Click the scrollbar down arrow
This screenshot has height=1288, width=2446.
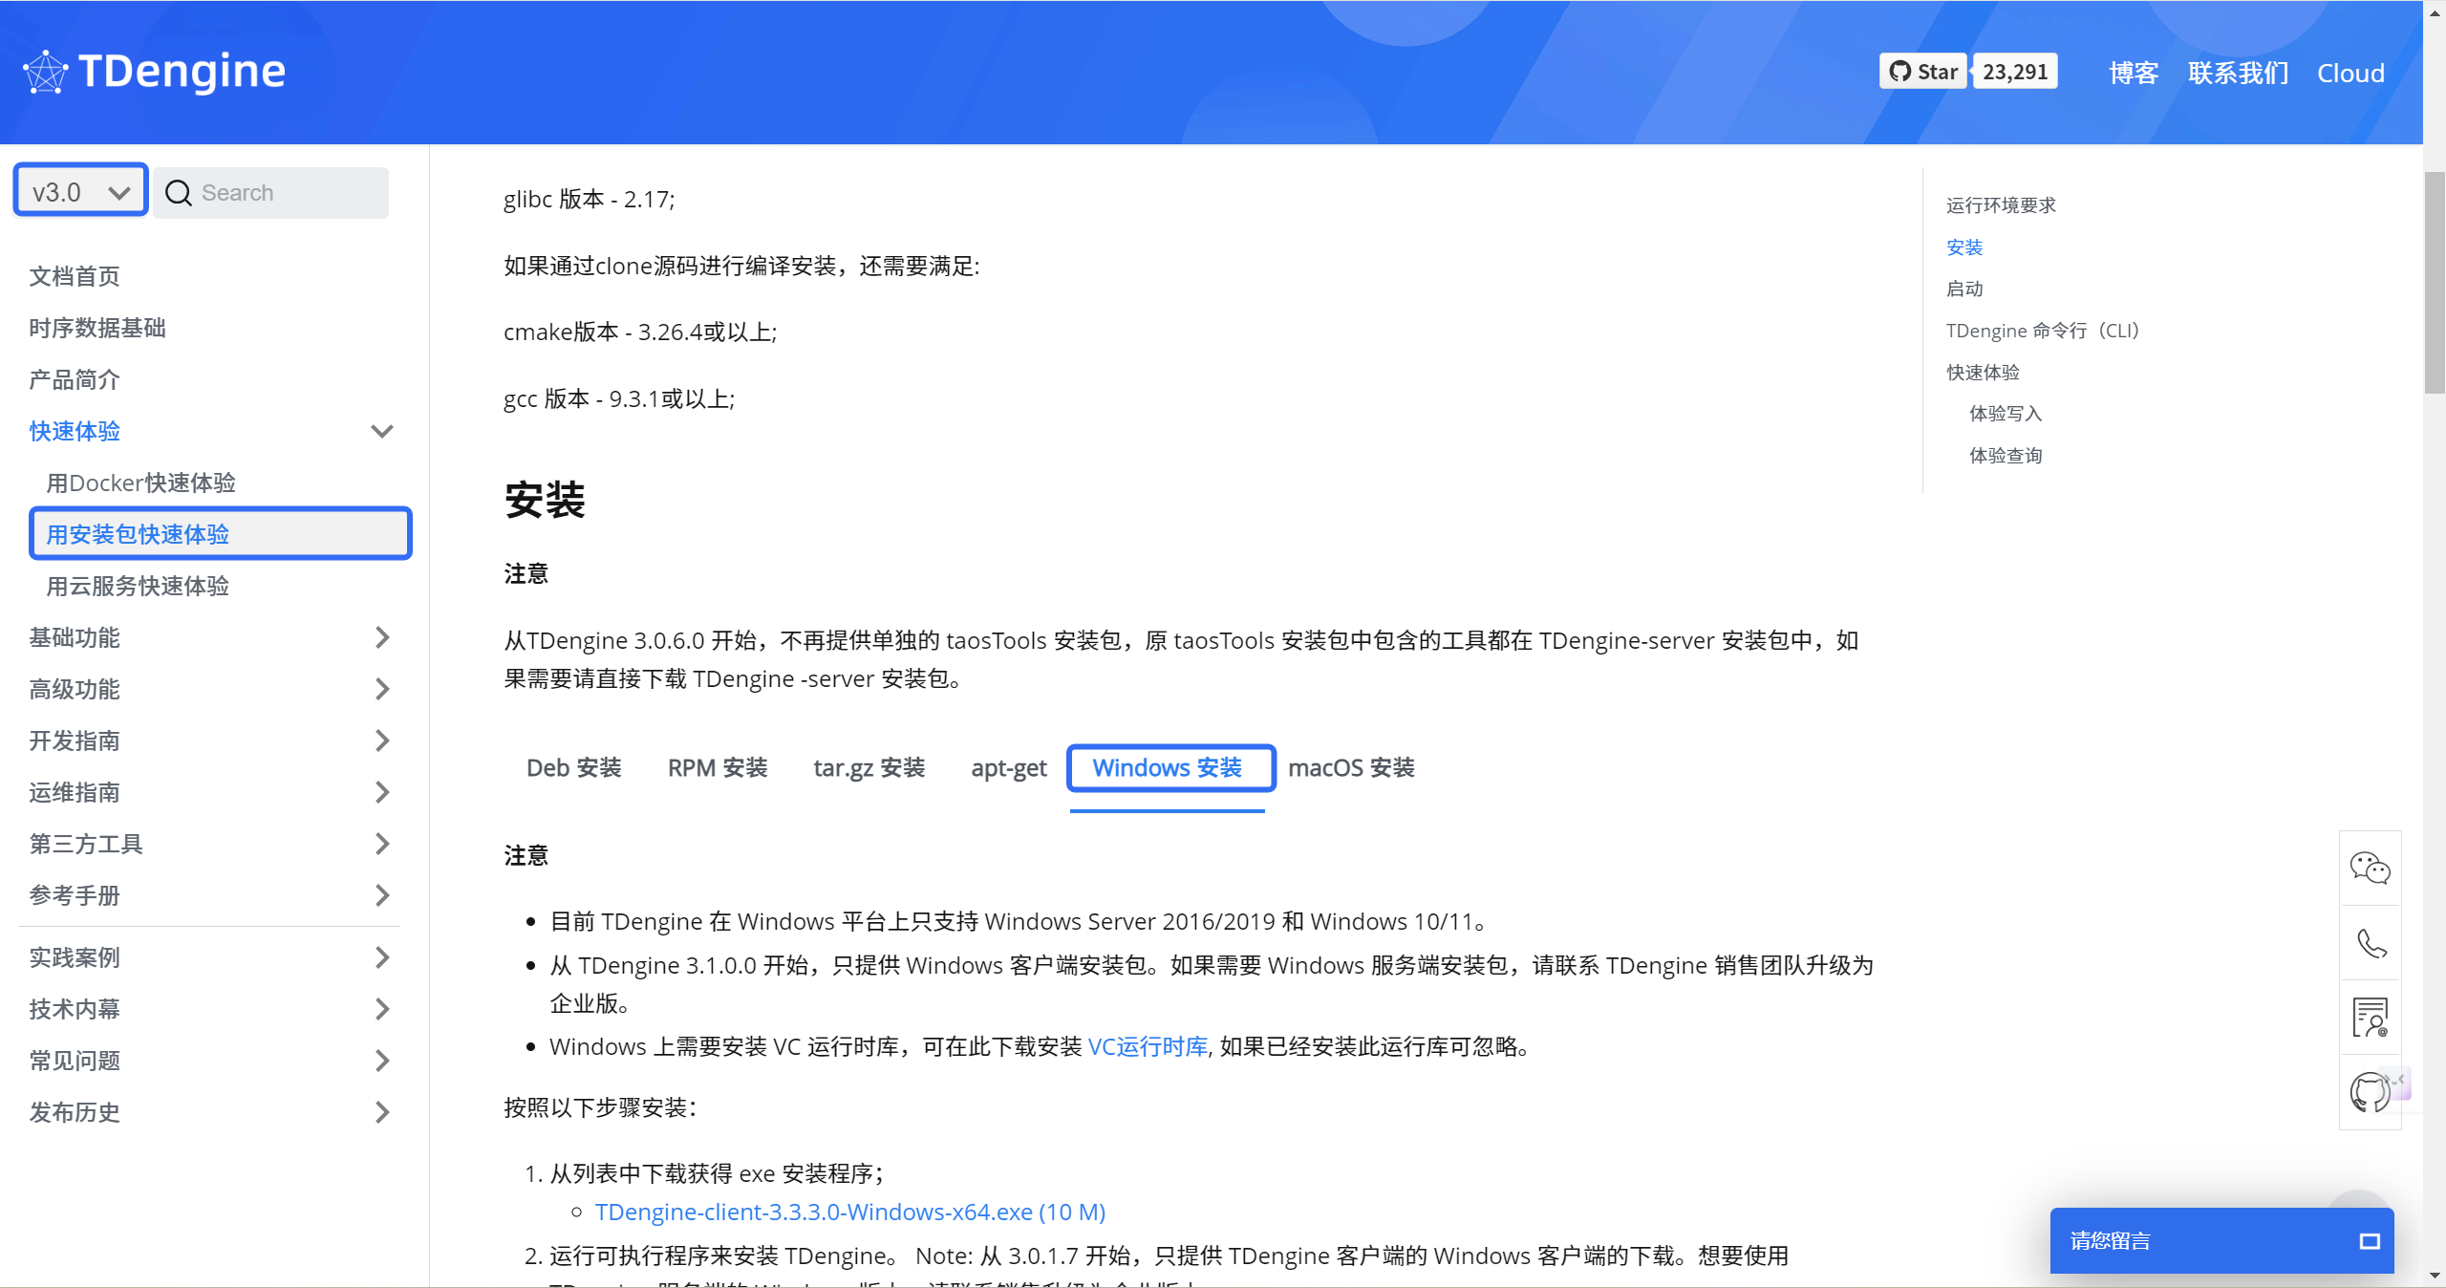tap(2435, 1275)
